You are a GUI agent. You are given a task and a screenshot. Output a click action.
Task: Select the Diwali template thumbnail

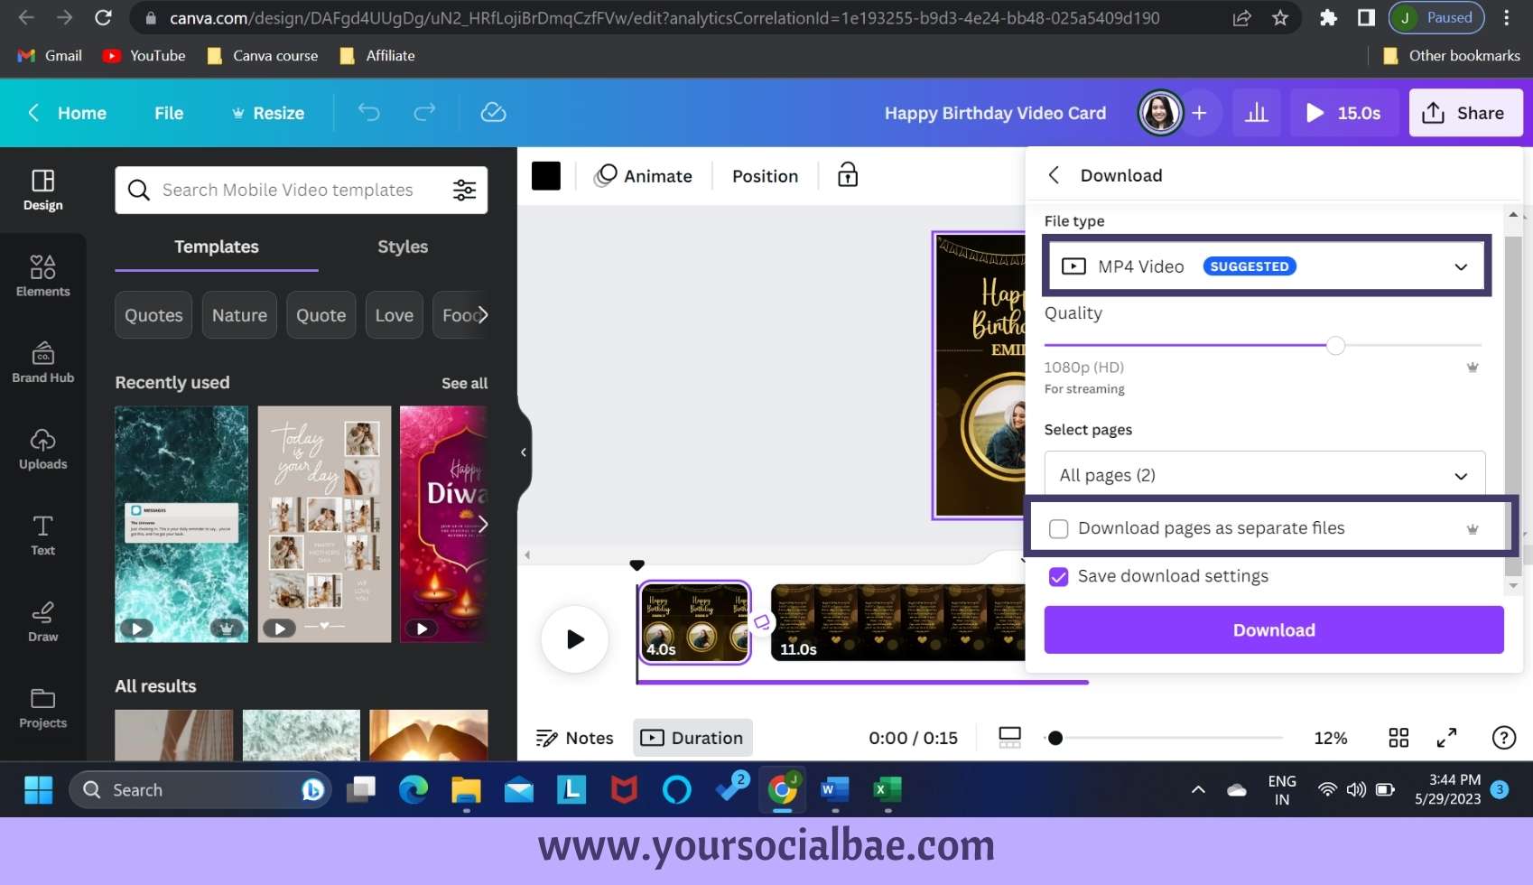442,524
